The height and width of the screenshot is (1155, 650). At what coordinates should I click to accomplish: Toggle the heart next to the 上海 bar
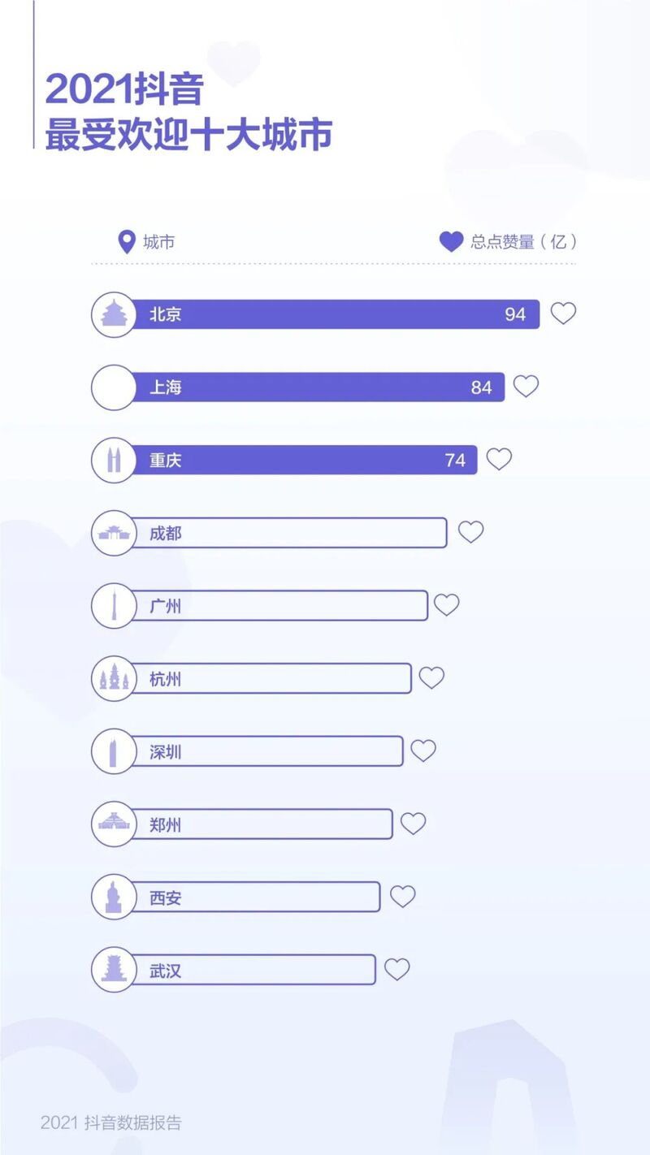(x=526, y=387)
